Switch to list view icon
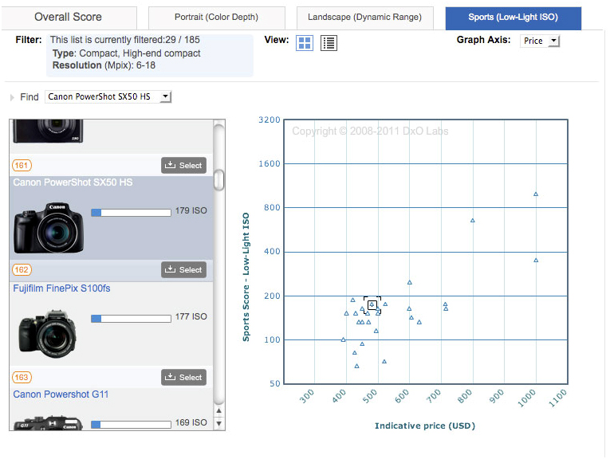 point(329,43)
